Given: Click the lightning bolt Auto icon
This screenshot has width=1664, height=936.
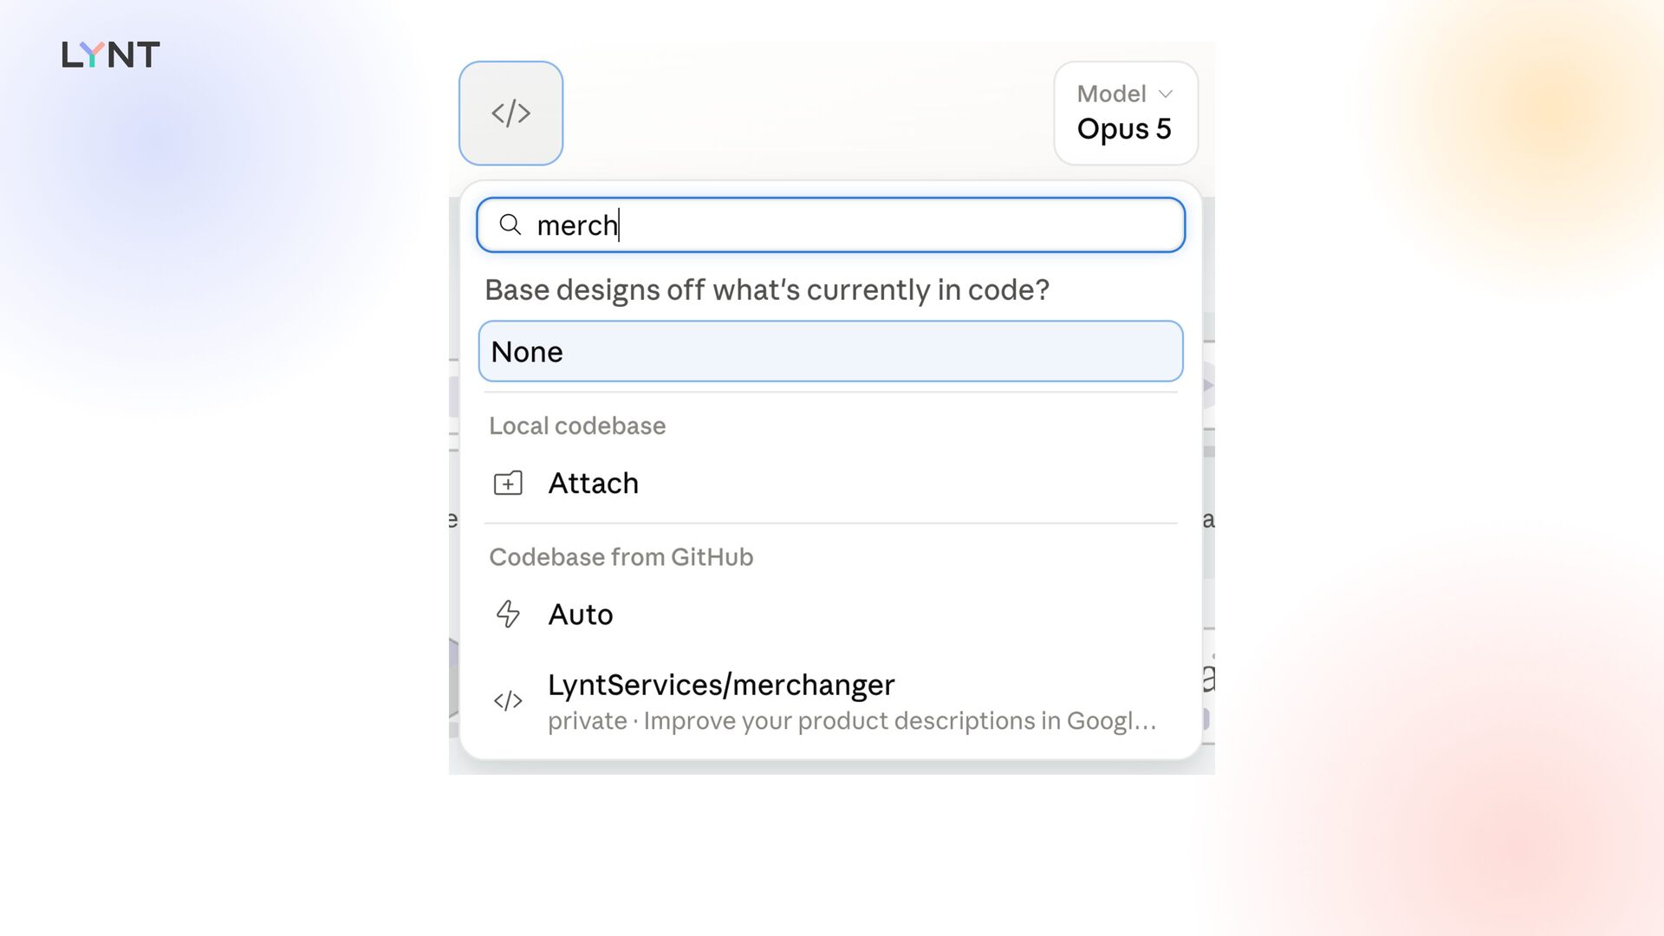Looking at the screenshot, I should 508,614.
